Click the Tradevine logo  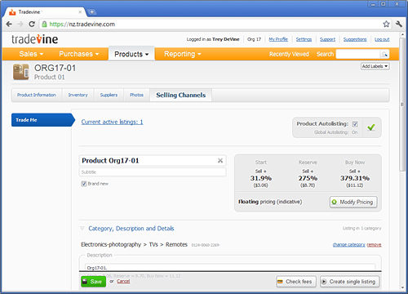[34, 39]
